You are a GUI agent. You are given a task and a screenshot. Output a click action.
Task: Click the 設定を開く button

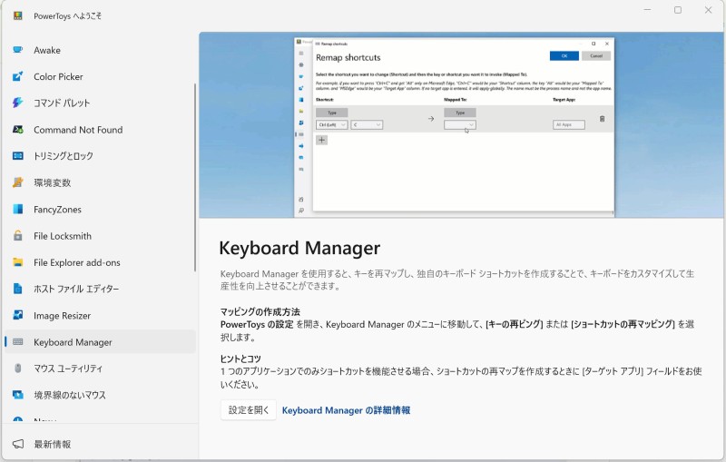(249, 410)
